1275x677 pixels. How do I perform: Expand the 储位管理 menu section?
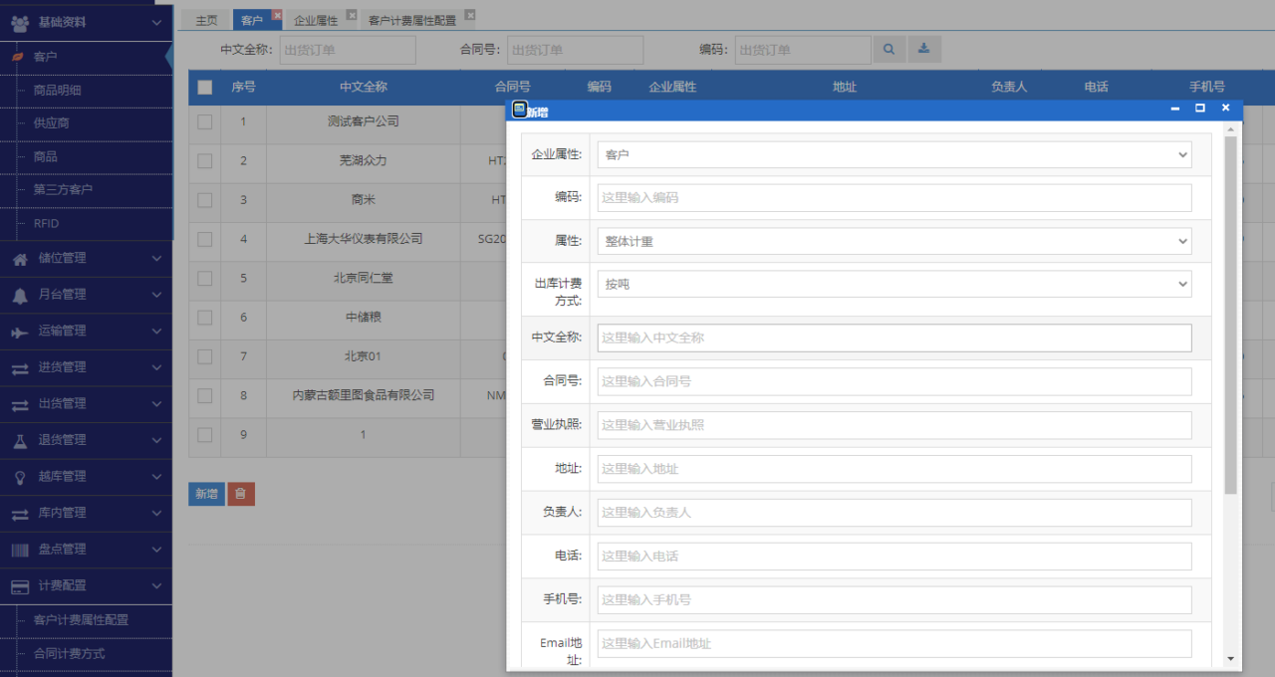[156, 258]
